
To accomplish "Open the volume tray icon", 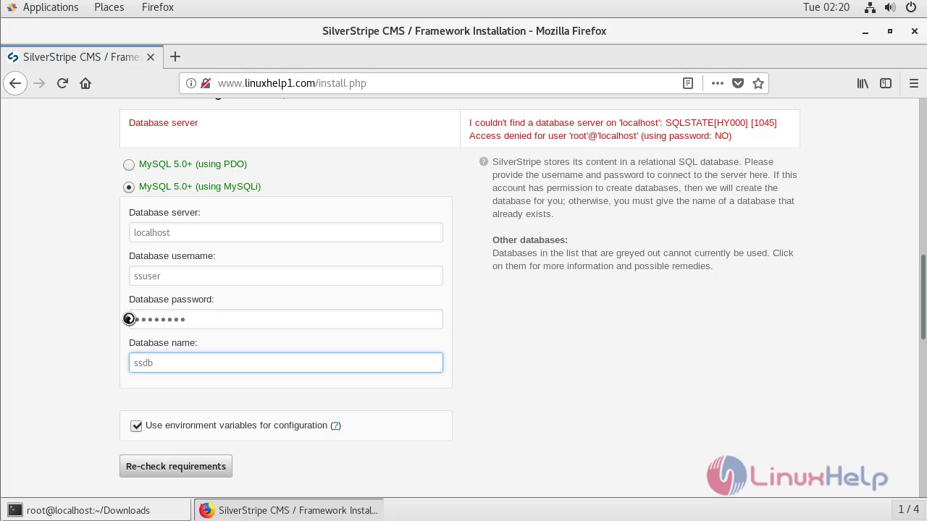I will pos(891,7).
